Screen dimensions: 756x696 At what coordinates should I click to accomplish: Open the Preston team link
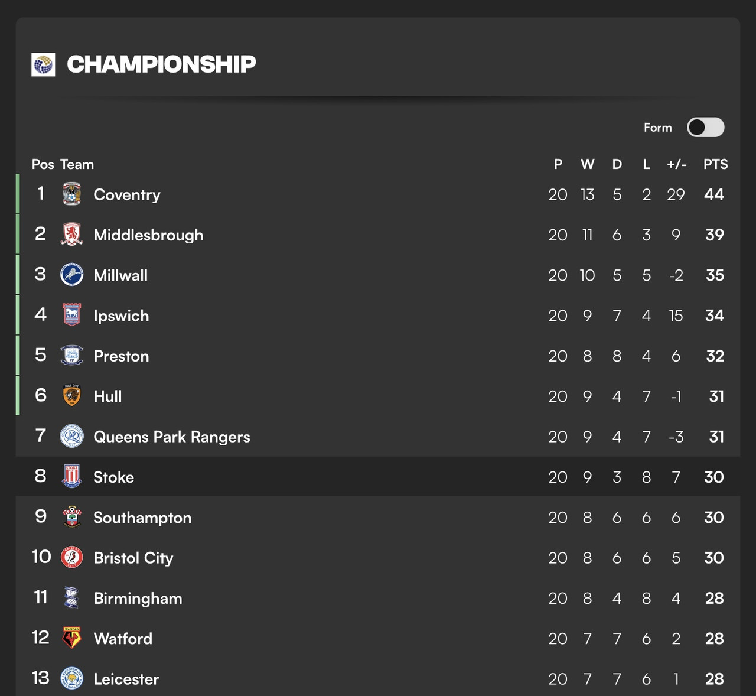121,356
